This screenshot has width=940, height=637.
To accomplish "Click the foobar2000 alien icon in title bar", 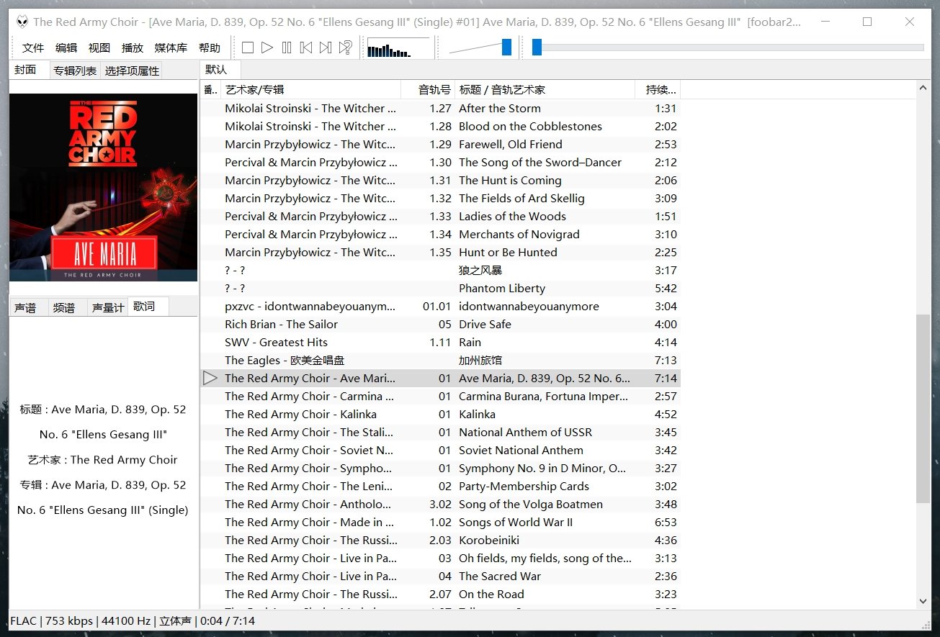I will pyautogui.click(x=22, y=22).
